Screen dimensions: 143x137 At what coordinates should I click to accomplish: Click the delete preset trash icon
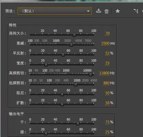coord(106,11)
